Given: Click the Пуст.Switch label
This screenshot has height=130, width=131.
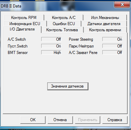Looking at the screenshot, I should point(18,46).
